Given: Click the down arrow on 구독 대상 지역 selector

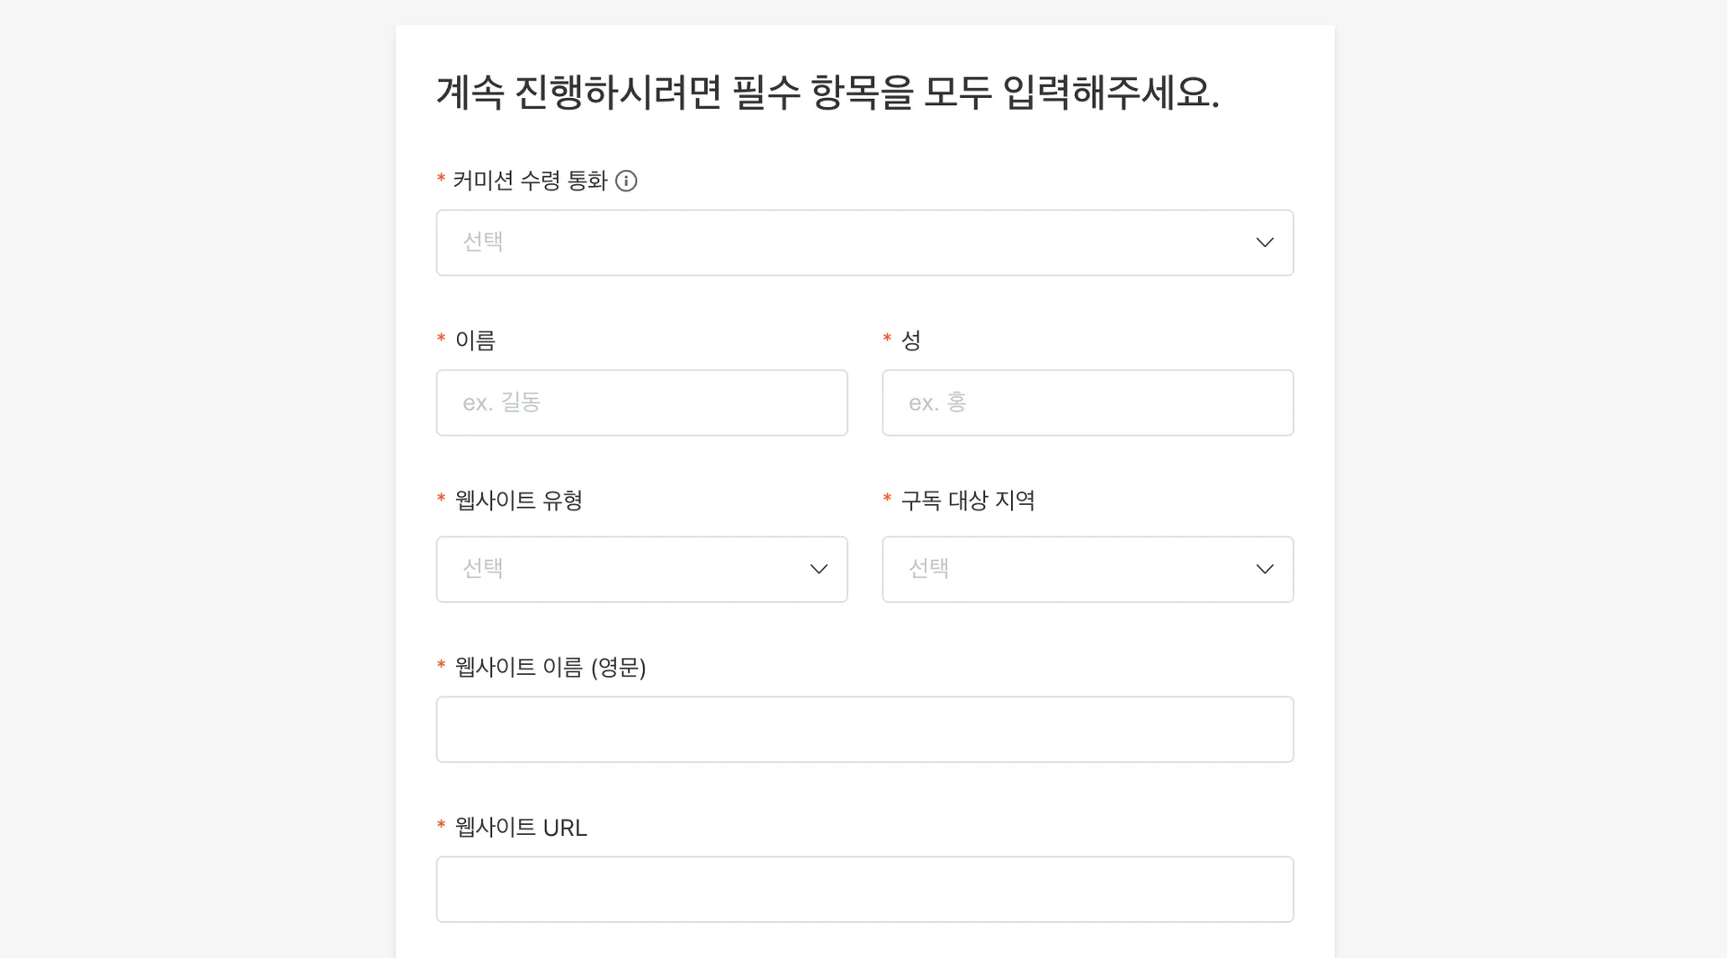Looking at the screenshot, I should point(1265,568).
